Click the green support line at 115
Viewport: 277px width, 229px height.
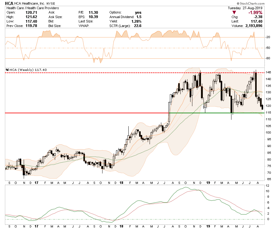[217, 113]
